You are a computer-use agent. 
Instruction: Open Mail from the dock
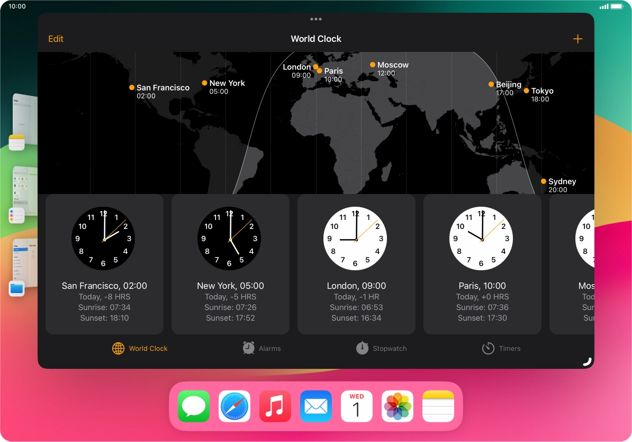[316, 406]
